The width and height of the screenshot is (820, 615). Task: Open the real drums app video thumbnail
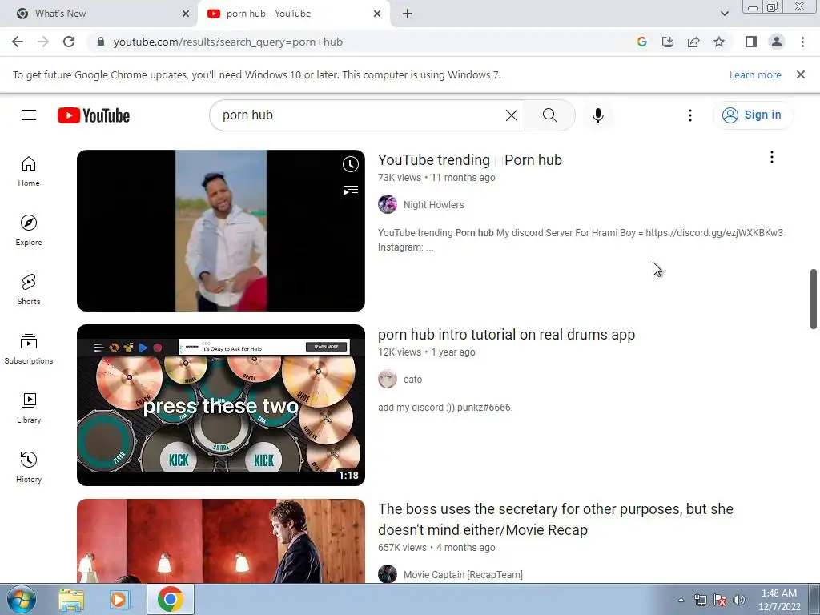[x=221, y=405]
